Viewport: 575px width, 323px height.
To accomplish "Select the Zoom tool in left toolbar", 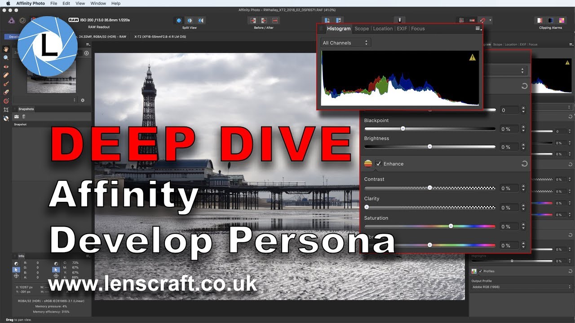I will coord(6,57).
